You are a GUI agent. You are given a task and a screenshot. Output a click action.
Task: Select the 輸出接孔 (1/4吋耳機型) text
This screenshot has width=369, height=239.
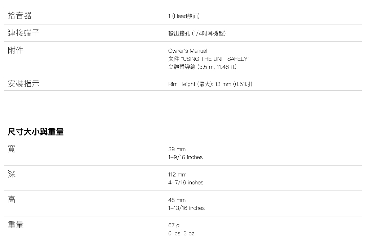197,33
